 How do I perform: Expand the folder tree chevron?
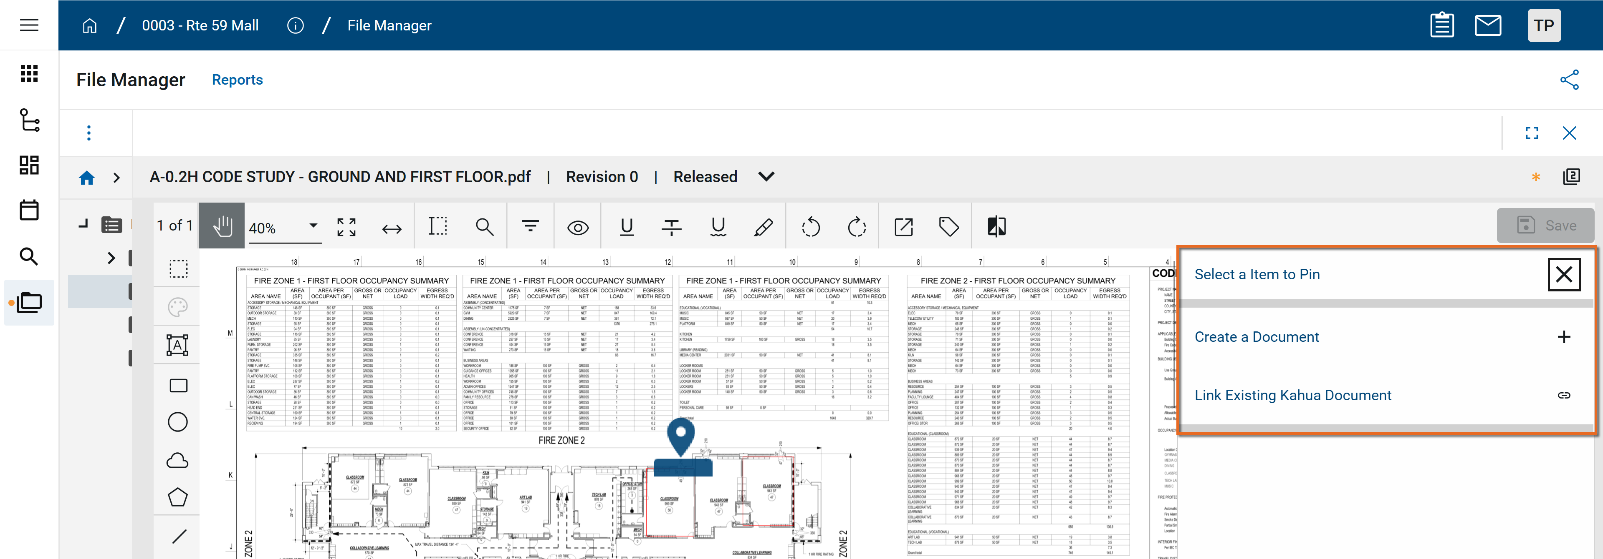(x=111, y=258)
